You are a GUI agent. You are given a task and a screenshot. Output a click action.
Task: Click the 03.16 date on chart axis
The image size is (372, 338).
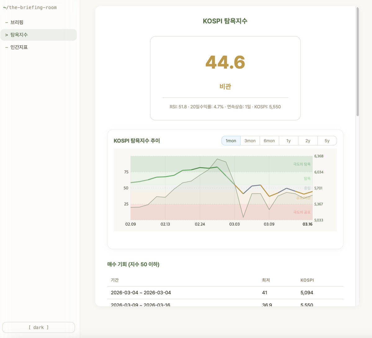point(307,224)
